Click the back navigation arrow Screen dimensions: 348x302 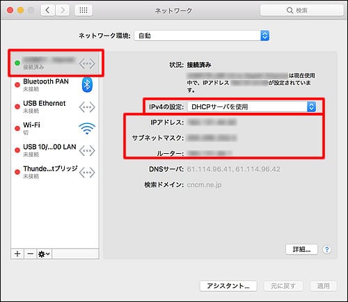pos(48,10)
